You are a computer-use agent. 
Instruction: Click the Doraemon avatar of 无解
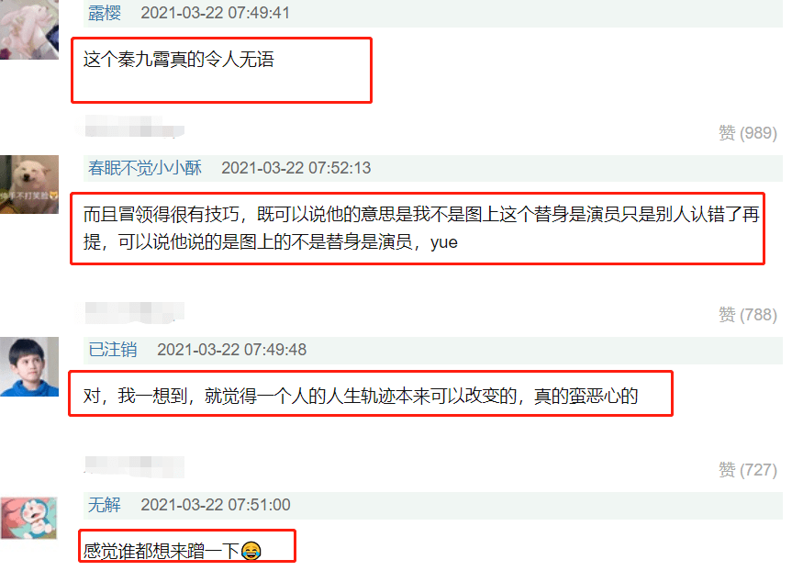(28, 518)
